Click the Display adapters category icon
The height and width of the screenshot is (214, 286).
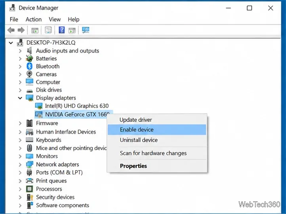(29, 98)
